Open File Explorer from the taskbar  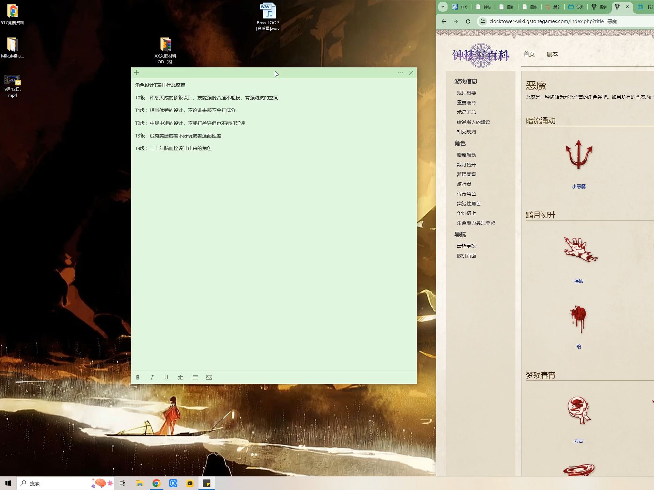[140, 483]
